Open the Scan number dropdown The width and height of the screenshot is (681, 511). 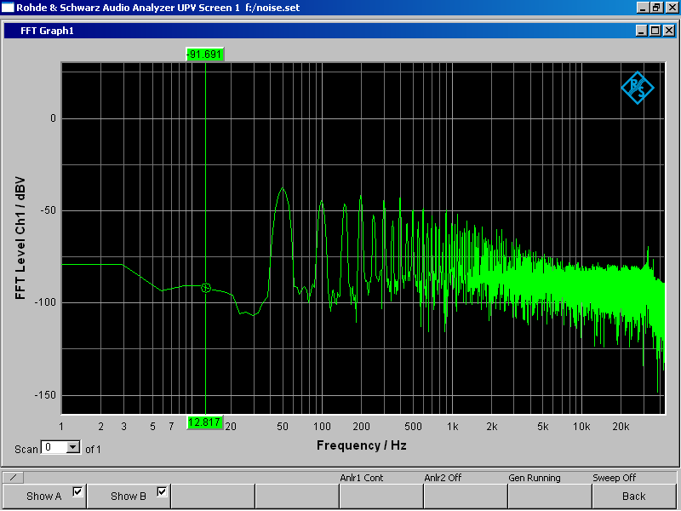click(73, 447)
